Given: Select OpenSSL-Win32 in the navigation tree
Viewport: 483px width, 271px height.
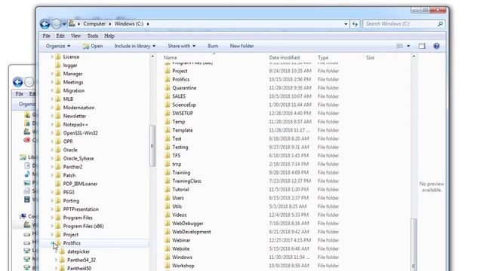Looking at the screenshot, I should tap(81, 133).
